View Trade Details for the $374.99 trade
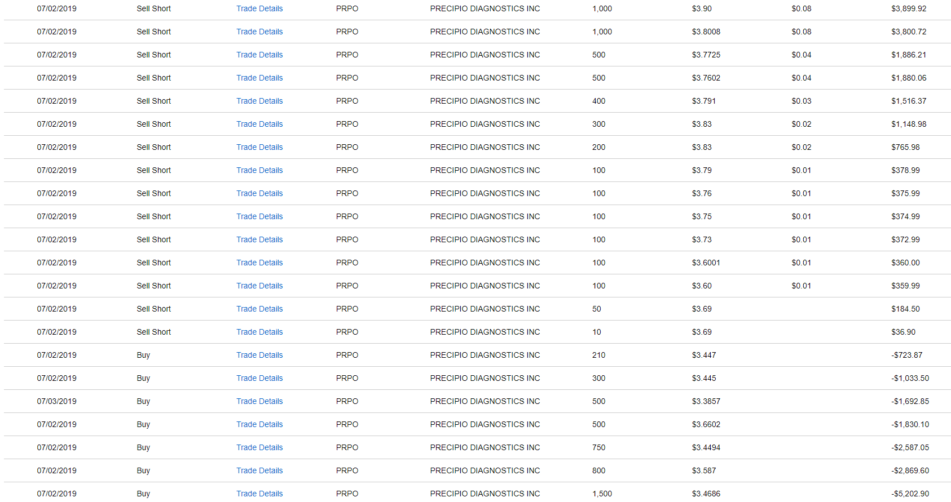951x502 pixels. click(x=259, y=216)
